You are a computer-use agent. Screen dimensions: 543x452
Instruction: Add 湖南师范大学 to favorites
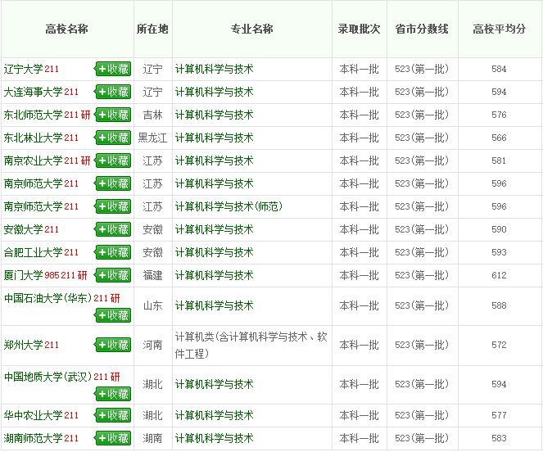coord(113,438)
